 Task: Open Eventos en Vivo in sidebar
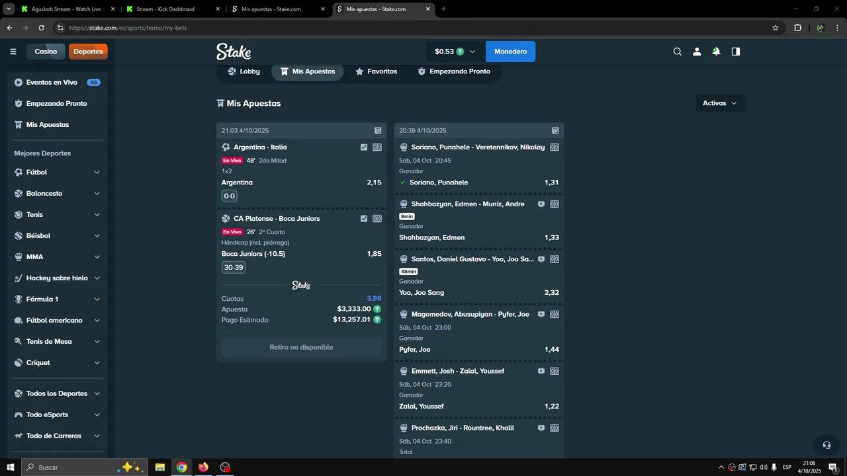coord(52,83)
